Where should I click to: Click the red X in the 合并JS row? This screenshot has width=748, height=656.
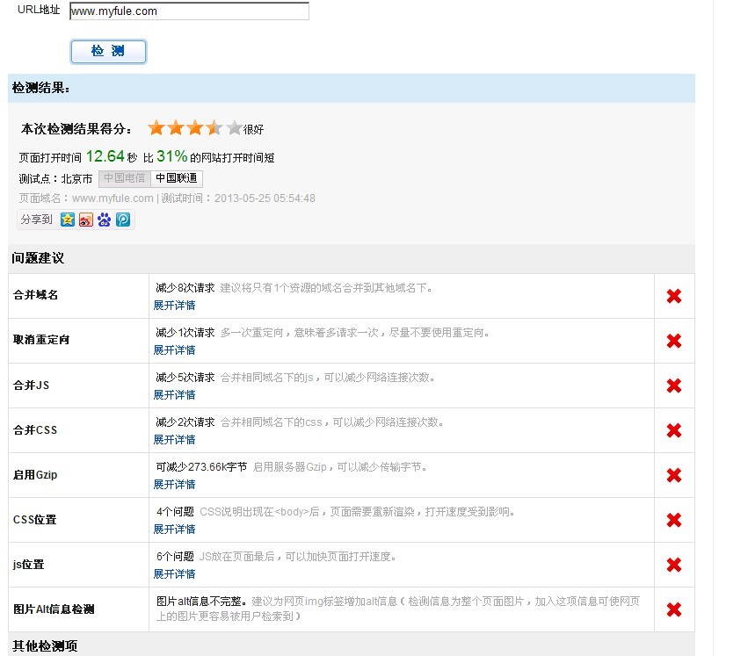tap(674, 386)
